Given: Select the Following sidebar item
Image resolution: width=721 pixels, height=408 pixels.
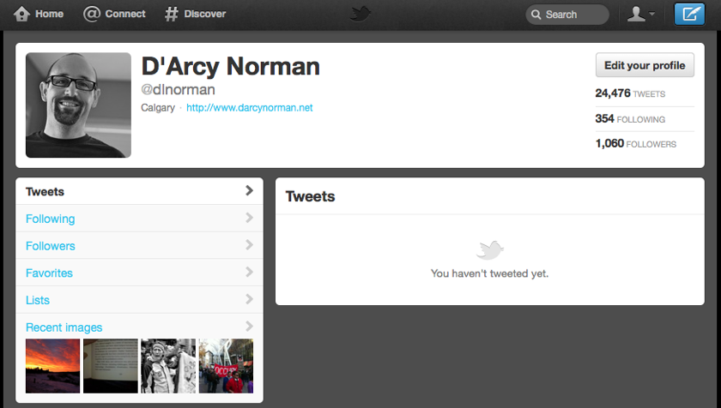Looking at the screenshot, I should (139, 219).
